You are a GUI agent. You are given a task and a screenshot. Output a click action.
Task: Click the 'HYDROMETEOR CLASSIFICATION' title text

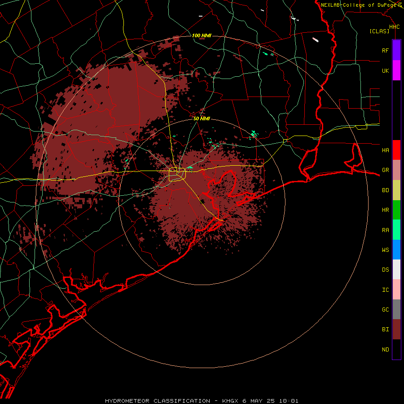(158, 401)
